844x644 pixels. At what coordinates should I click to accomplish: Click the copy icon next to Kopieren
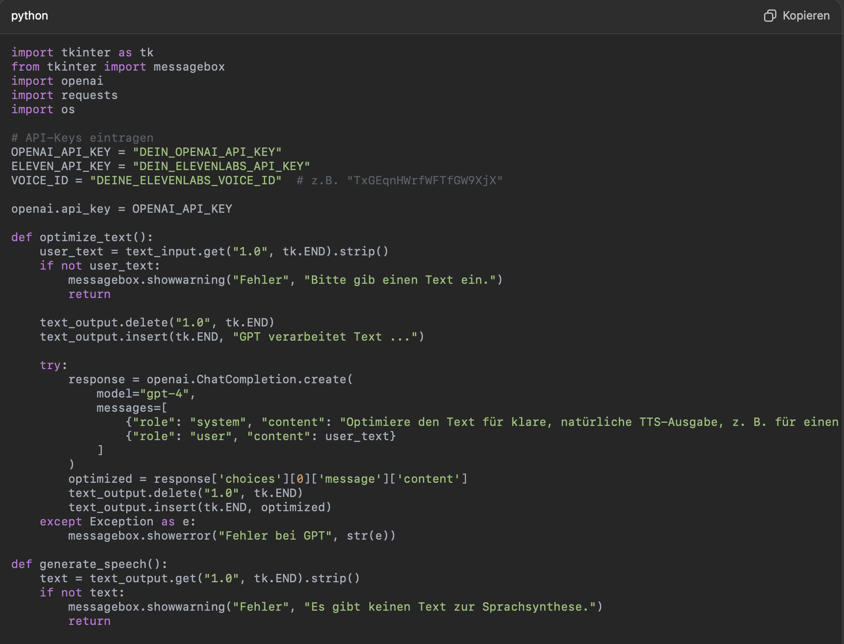pos(770,16)
